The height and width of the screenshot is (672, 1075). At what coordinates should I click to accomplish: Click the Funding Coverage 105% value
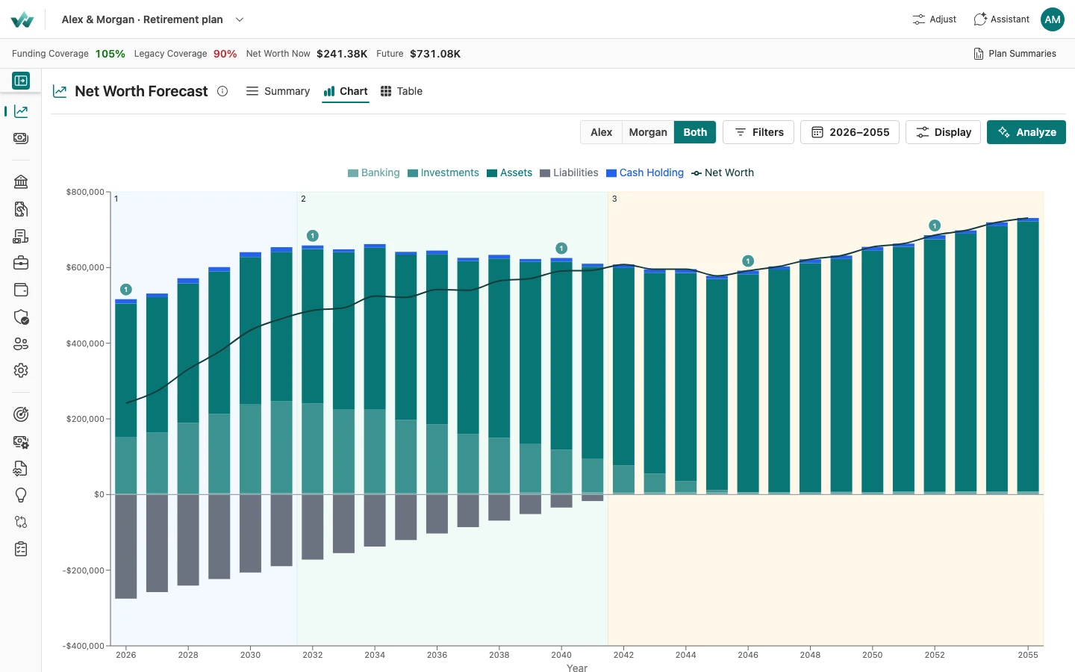[110, 54]
